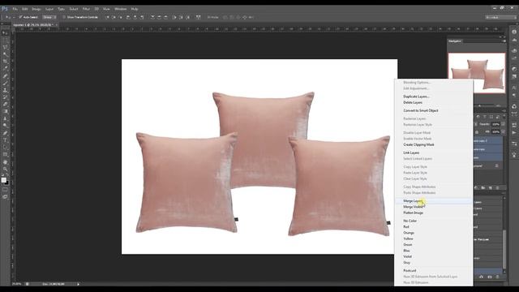Choose Link Layers from context menu
Image resolution: width=519 pixels, height=292 pixels.
pos(433,153)
